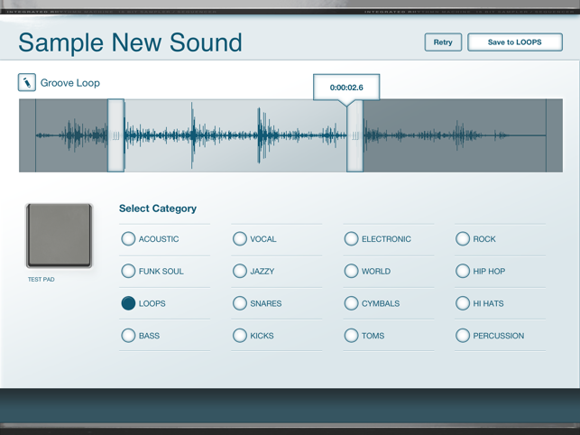Image resolution: width=580 pixels, height=435 pixels.
Task: Click the right waveform trim handle
Action: coord(355,136)
